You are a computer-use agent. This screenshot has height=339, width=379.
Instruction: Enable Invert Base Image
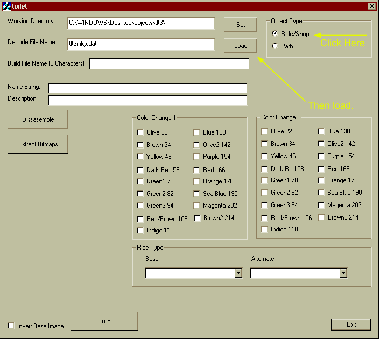(11, 326)
